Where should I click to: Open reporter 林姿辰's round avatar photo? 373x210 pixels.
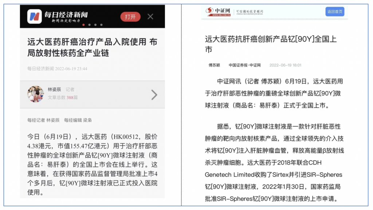pos(36,94)
